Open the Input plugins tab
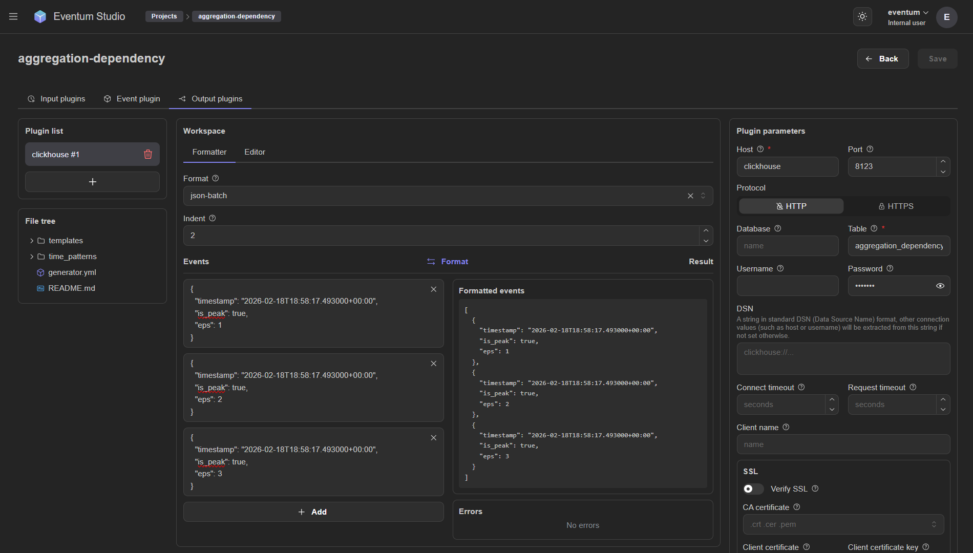Image resolution: width=973 pixels, height=553 pixels. pos(56,99)
